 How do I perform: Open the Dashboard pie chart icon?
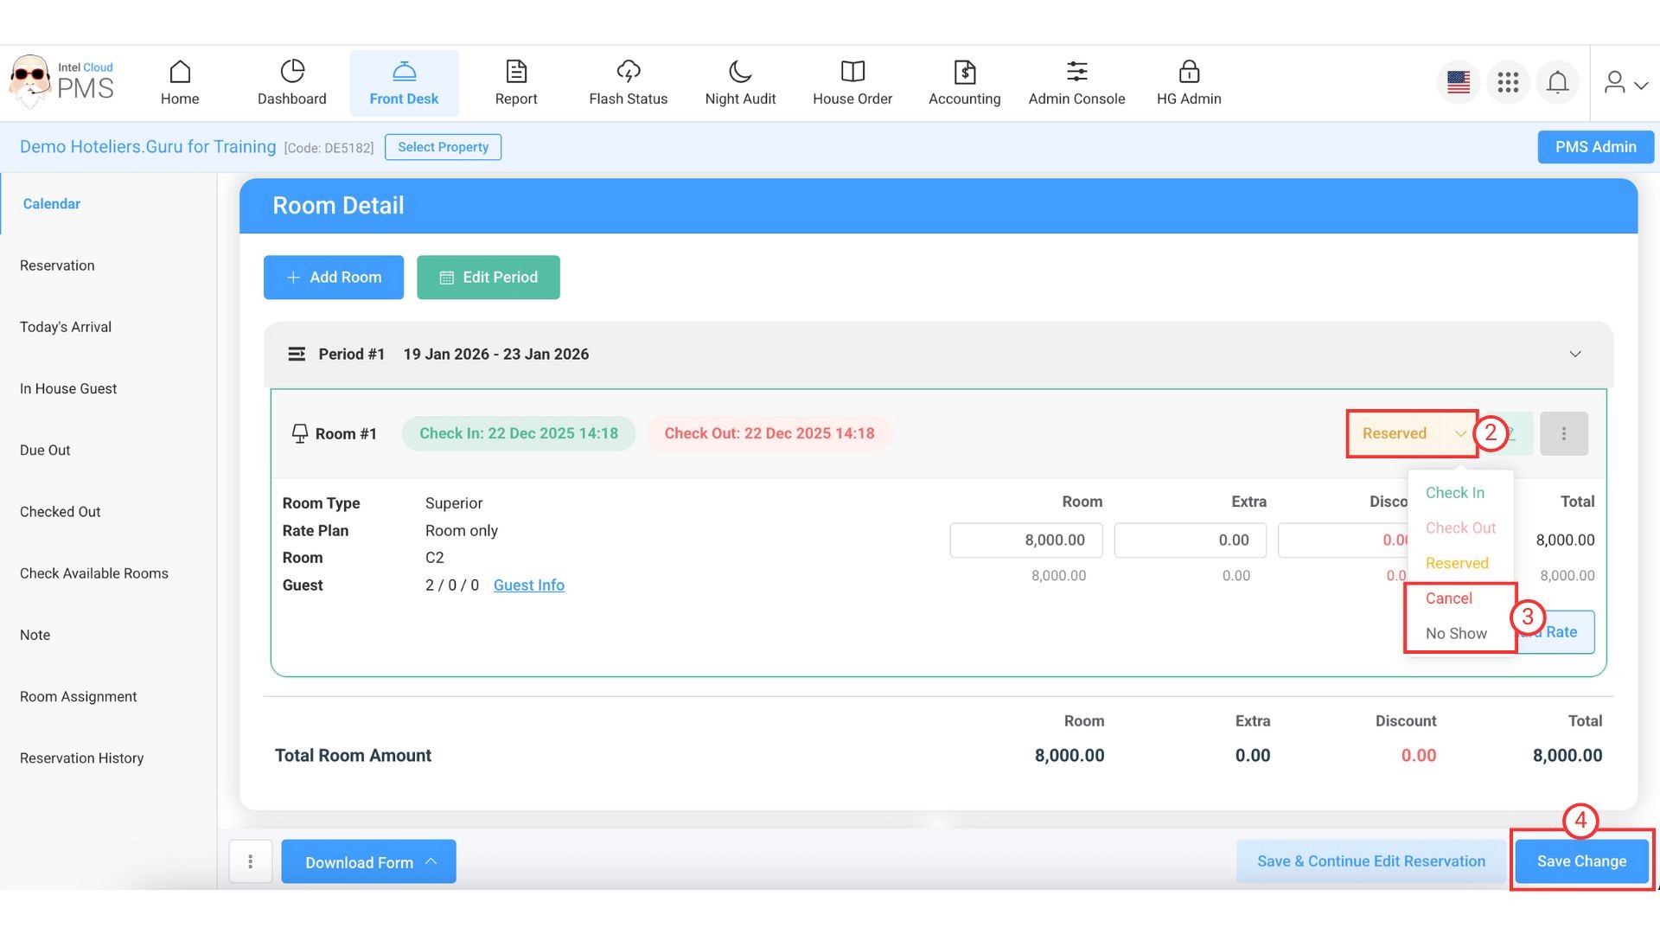pyautogui.click(x=292, y=72)
